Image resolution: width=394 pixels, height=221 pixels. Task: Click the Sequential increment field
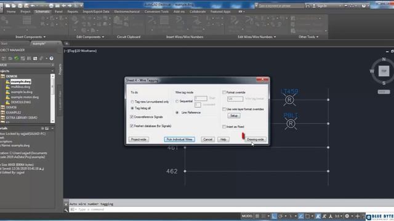198,105
